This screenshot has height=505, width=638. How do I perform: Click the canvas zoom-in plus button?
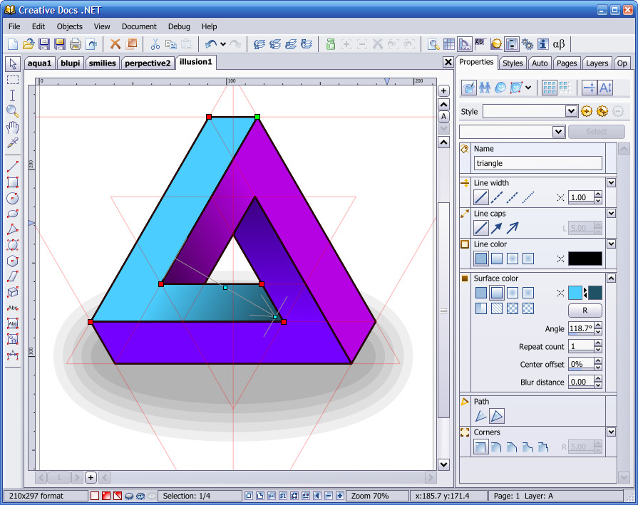pos(443,90)
